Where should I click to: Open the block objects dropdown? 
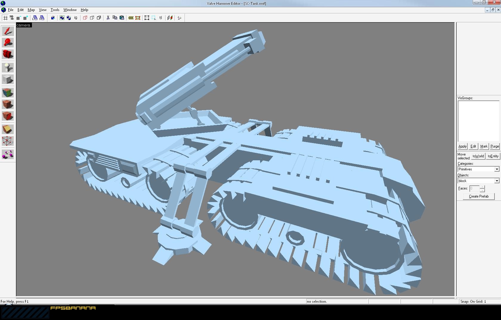497,181
